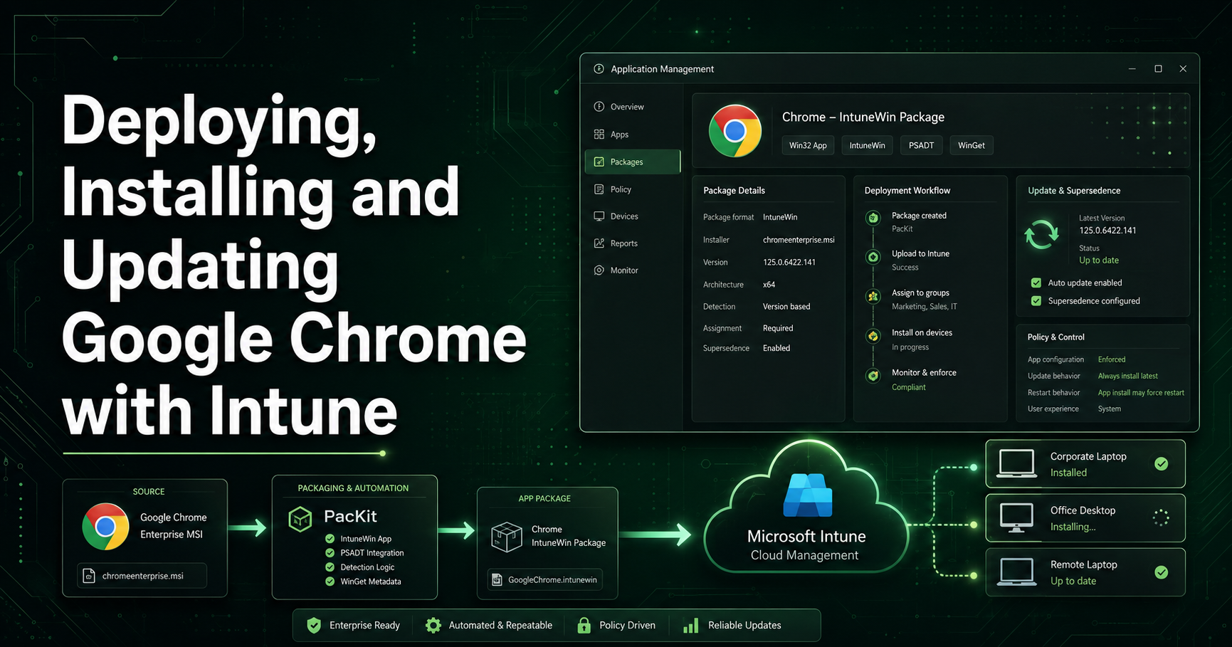Toggle the Supersedence configured checkbox

pos(1036,301)
